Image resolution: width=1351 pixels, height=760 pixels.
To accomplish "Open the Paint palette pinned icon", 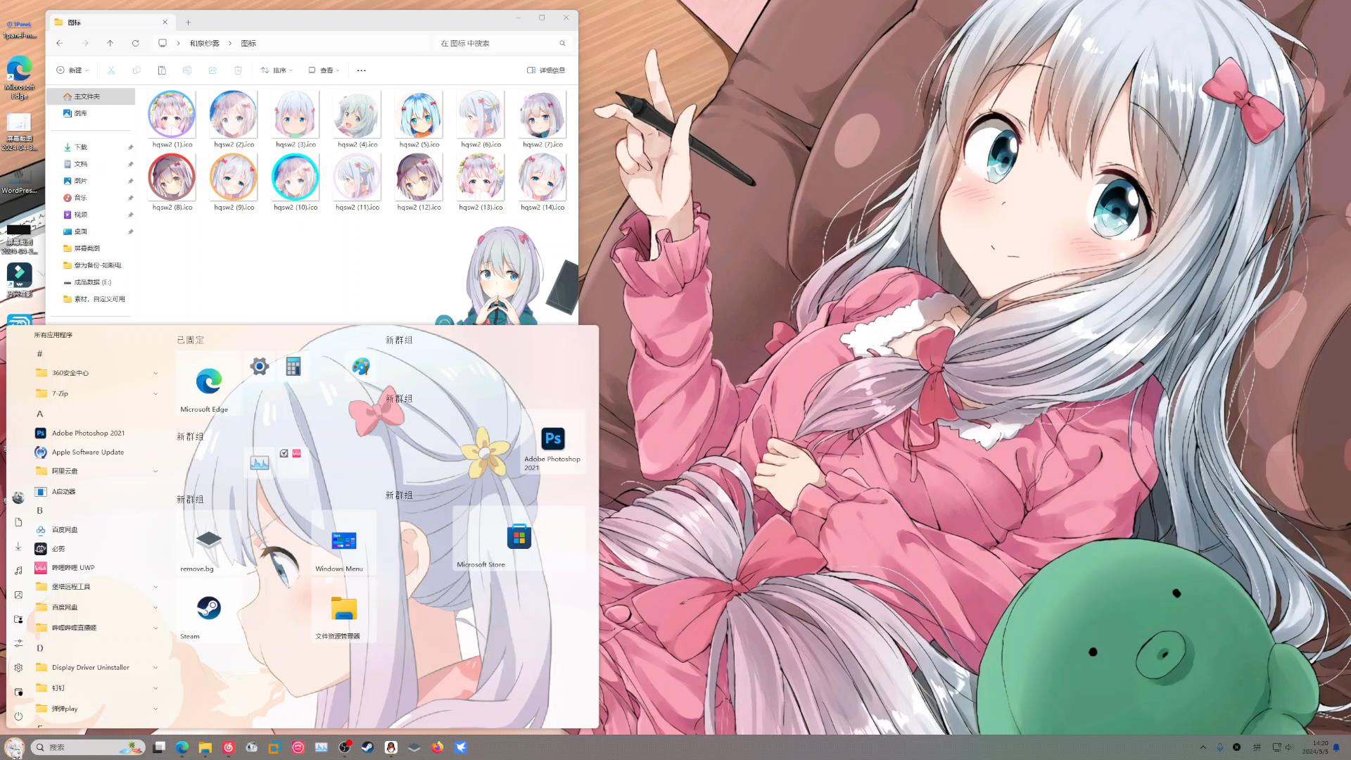I will click(361, 367).
